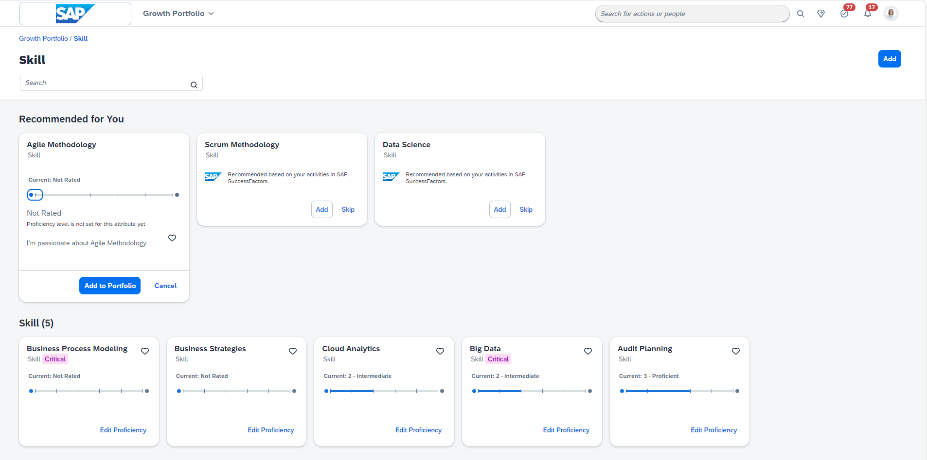The width and height of the screenshot is (927, 460).
Task: Click Growth Portfolio breadcrumb link
Action: [x=43, y=38]
